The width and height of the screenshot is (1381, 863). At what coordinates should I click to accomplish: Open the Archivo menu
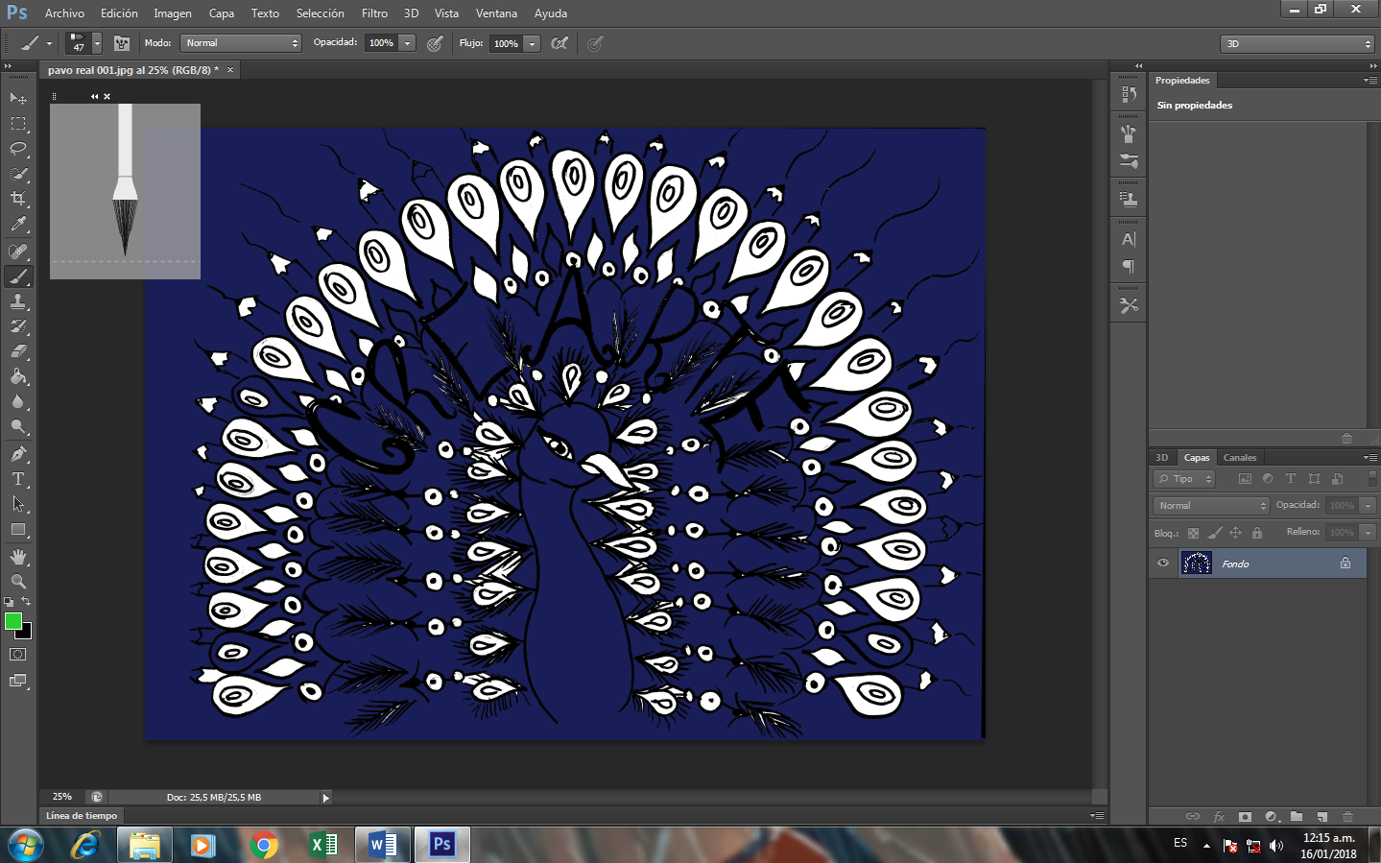click(64, 13)
